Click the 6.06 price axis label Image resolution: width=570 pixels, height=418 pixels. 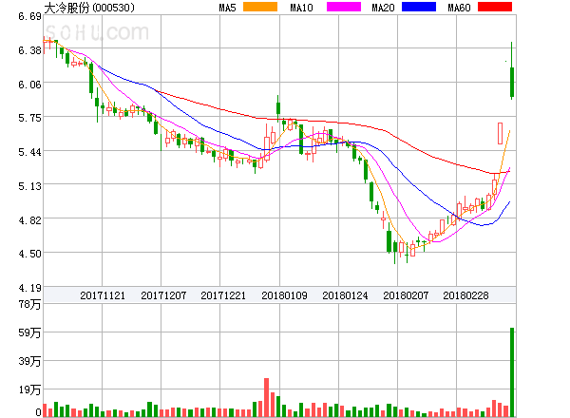pos(29,85)
